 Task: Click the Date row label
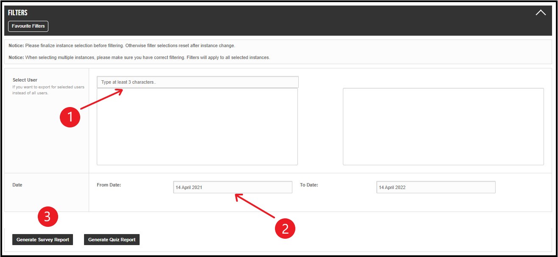pos(17,185)
